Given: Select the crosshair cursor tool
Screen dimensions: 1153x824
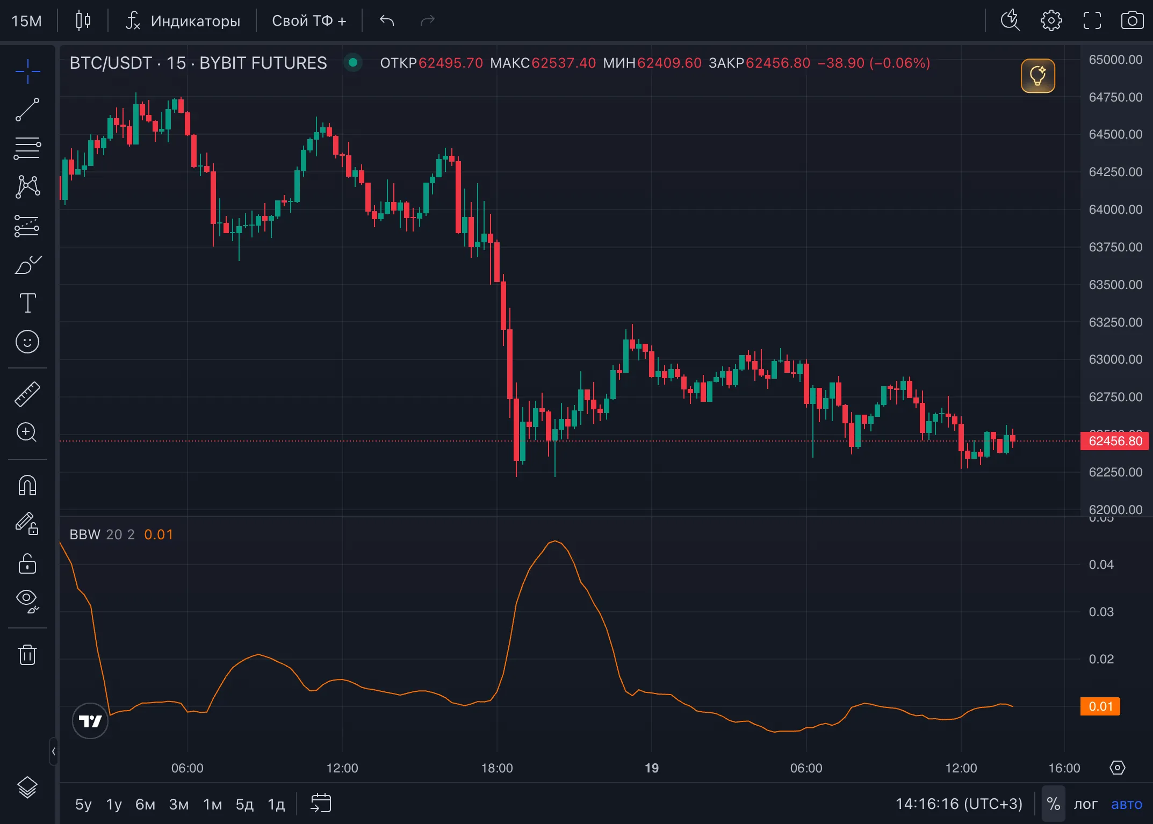Looking at the screenshot, I should 27,70.
